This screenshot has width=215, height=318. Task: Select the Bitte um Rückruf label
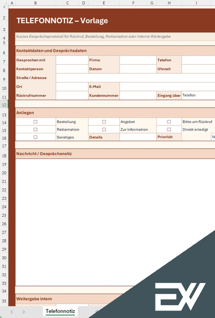coord(197,122)
